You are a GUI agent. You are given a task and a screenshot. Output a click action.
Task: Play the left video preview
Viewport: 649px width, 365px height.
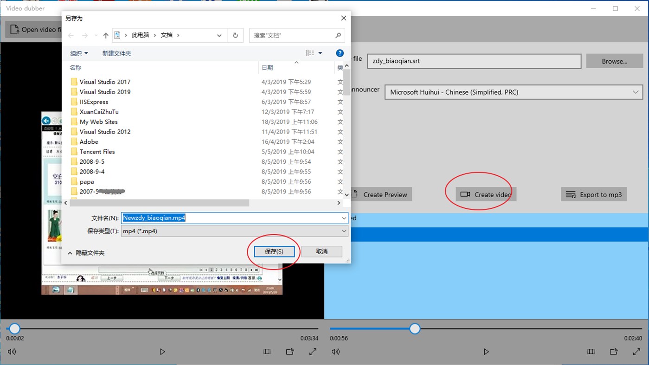[x=162, y=352]
